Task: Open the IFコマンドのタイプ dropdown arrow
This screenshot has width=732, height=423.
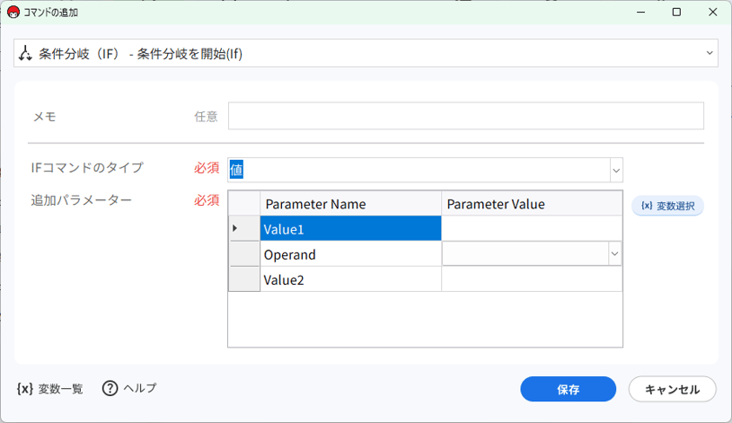Action: pyautogui.click(x=616, y=170)
